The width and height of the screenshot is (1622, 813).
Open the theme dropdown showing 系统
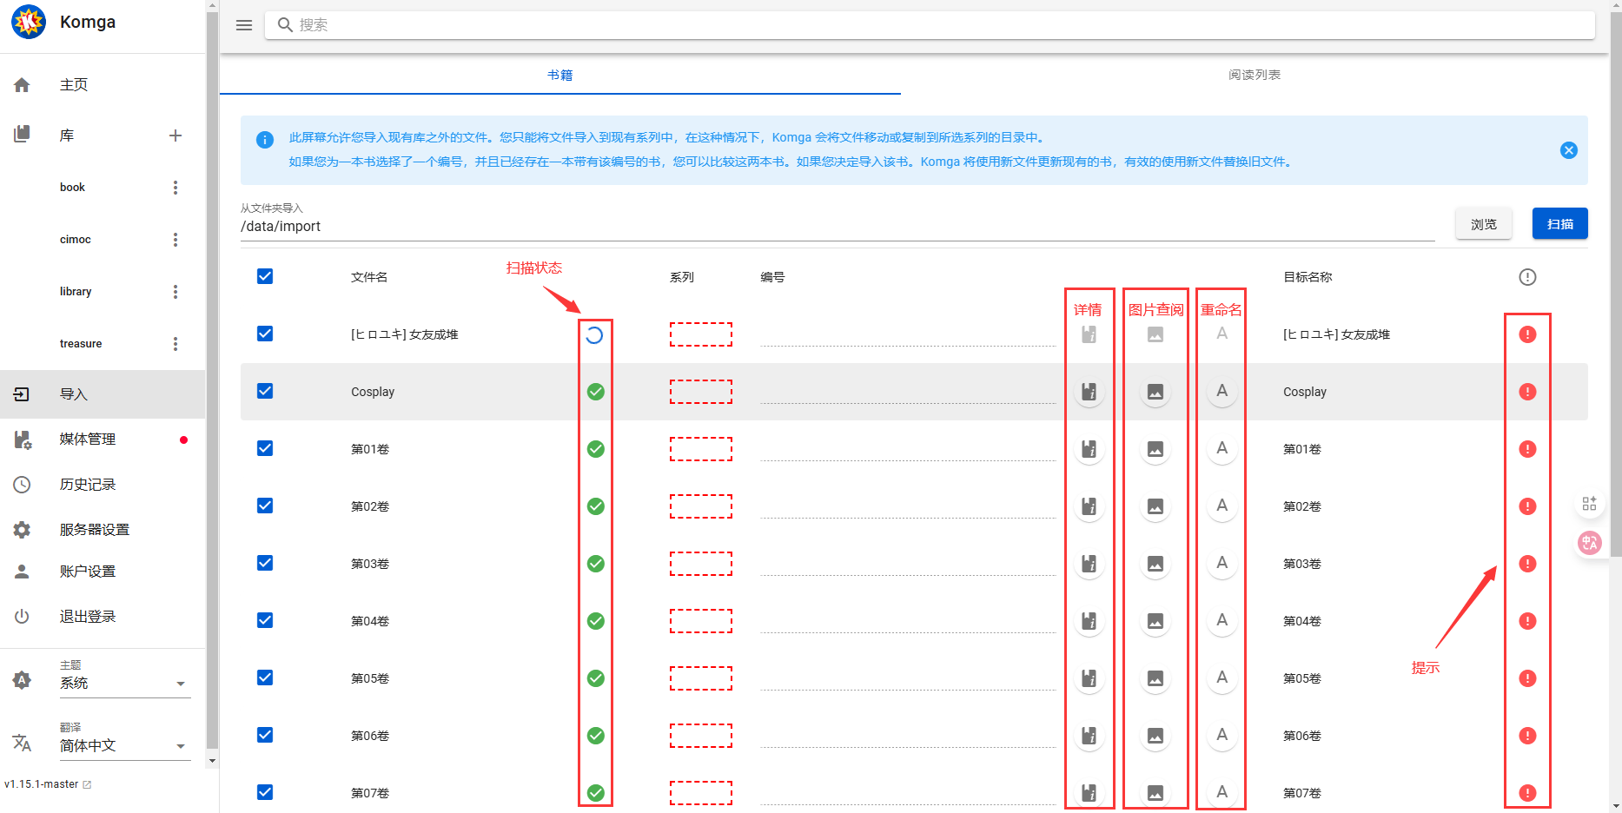point(122,684)
